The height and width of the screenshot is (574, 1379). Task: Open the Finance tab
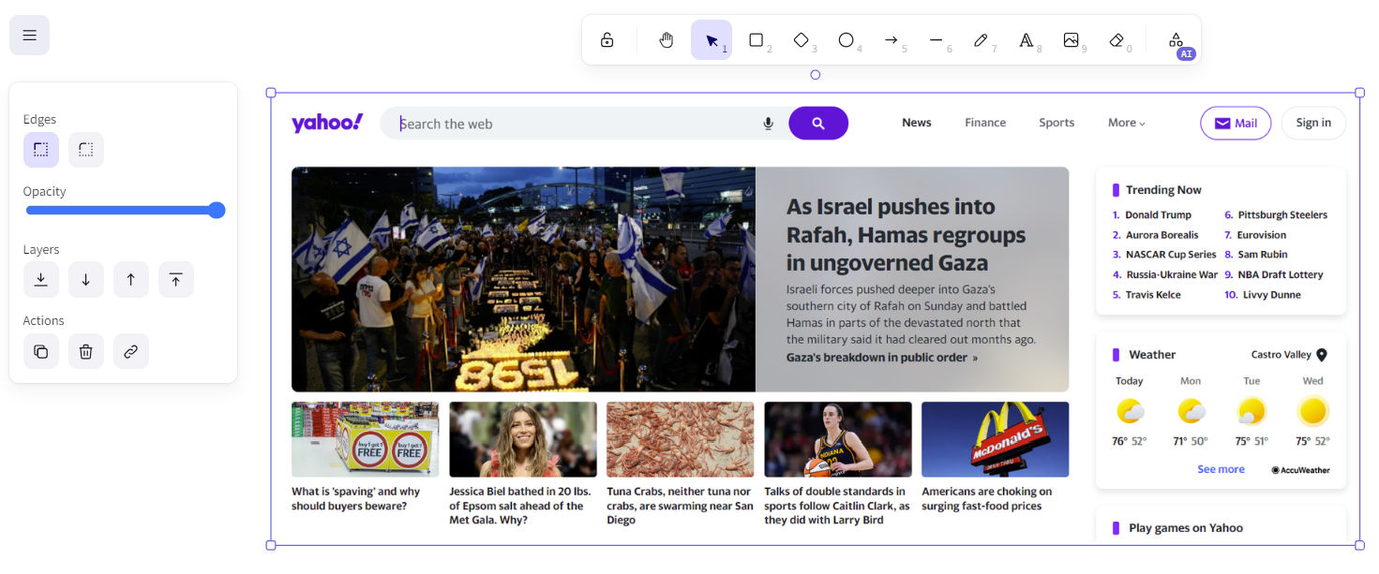coord(985,123)
